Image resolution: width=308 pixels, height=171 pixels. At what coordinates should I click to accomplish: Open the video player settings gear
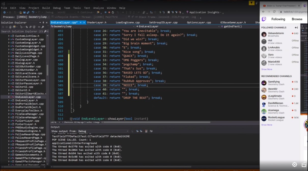[295, 164]
